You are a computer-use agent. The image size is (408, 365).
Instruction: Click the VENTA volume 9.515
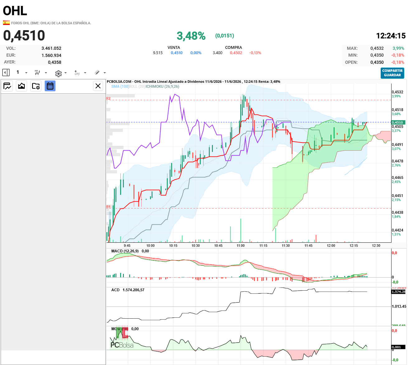(x=158, y=53)
